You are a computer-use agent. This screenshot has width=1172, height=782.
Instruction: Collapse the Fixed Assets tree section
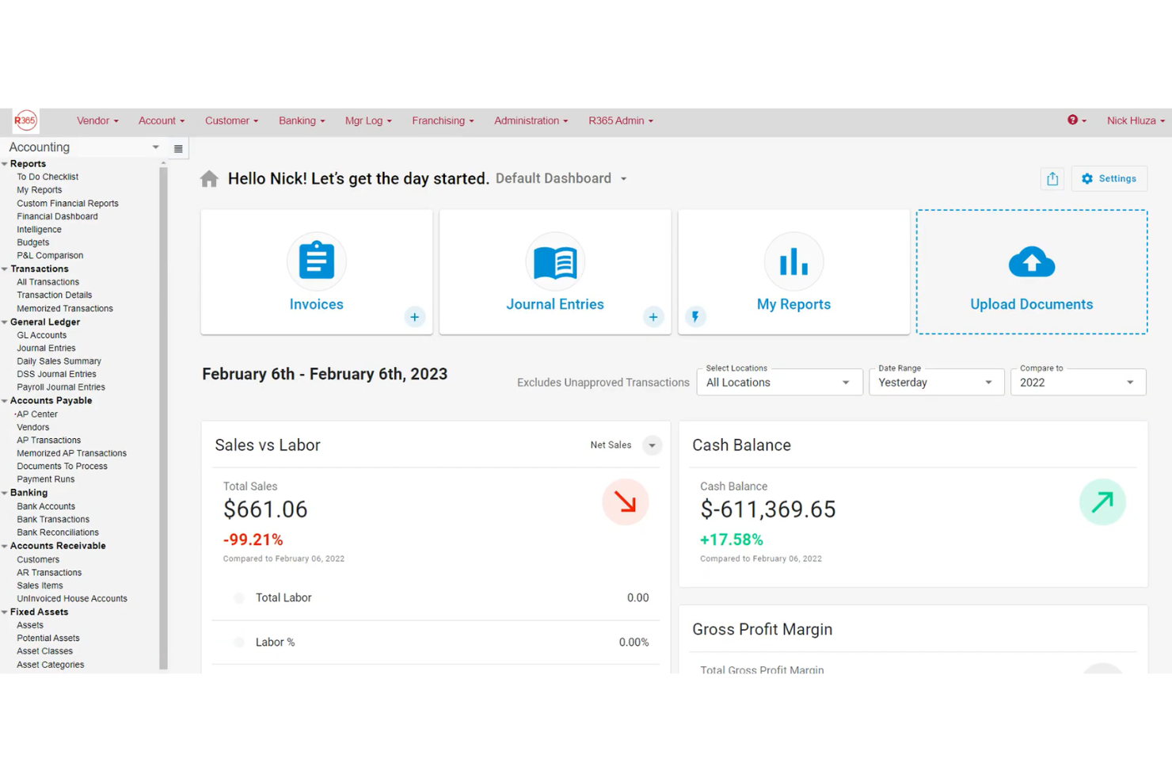[5, 612]
